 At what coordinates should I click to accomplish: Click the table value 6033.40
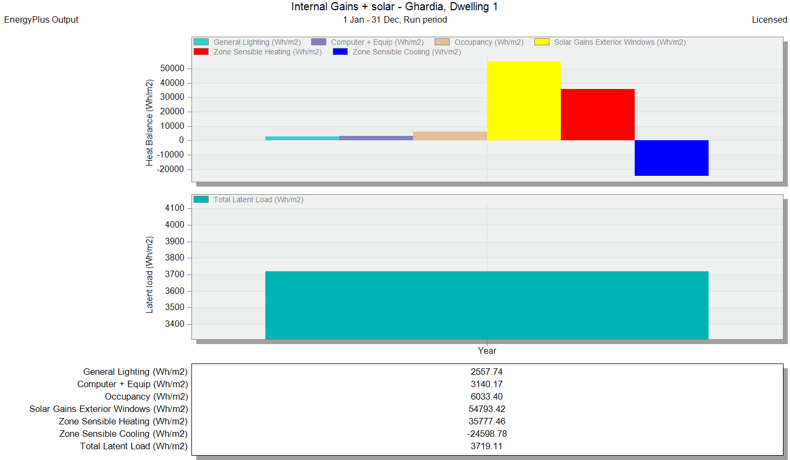486,396
